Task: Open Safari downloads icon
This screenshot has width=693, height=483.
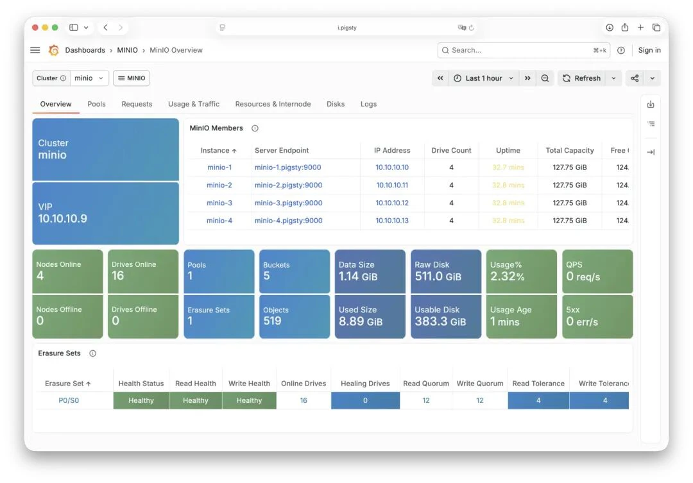Action: coord(610,28)
